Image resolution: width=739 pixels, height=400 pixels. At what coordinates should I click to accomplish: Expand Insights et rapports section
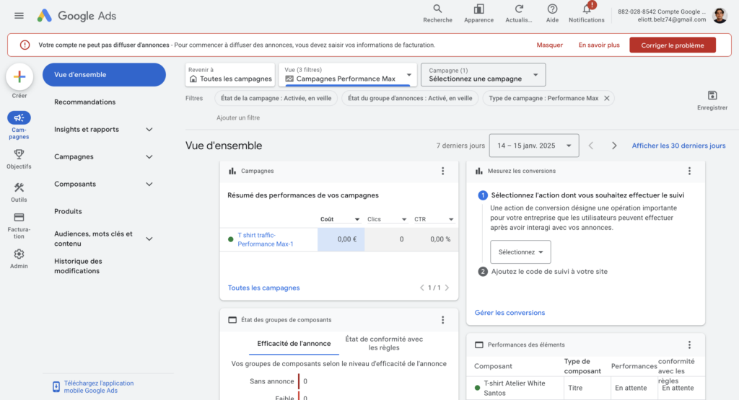click(149, 130)
